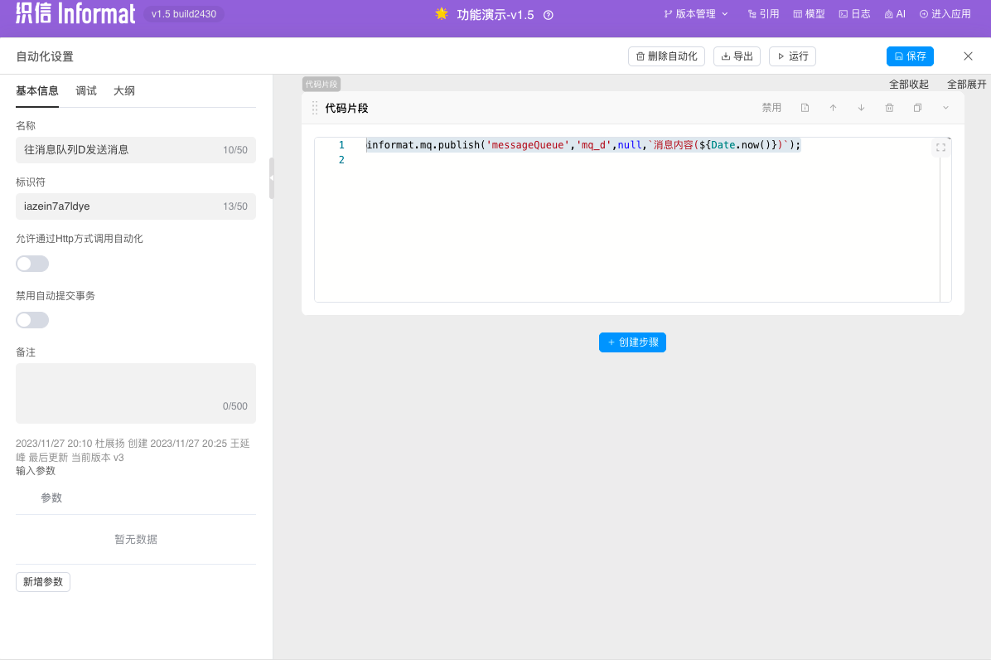Enable the 禁用自动提交事务 switch
Image resolution: width=991 pixels, height=660 pixels.
[x=31, y=319]
